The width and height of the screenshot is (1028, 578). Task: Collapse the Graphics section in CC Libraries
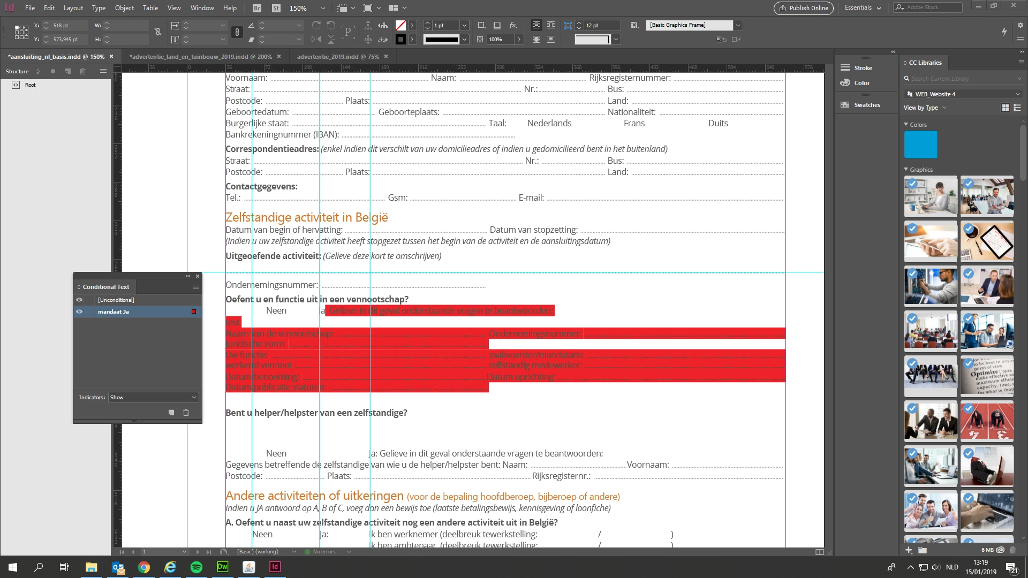(x=906, y=170)
